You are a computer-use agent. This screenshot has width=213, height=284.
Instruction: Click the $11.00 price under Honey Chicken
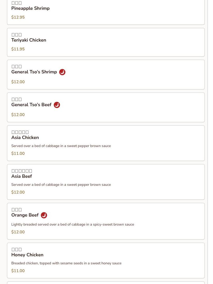18,271
